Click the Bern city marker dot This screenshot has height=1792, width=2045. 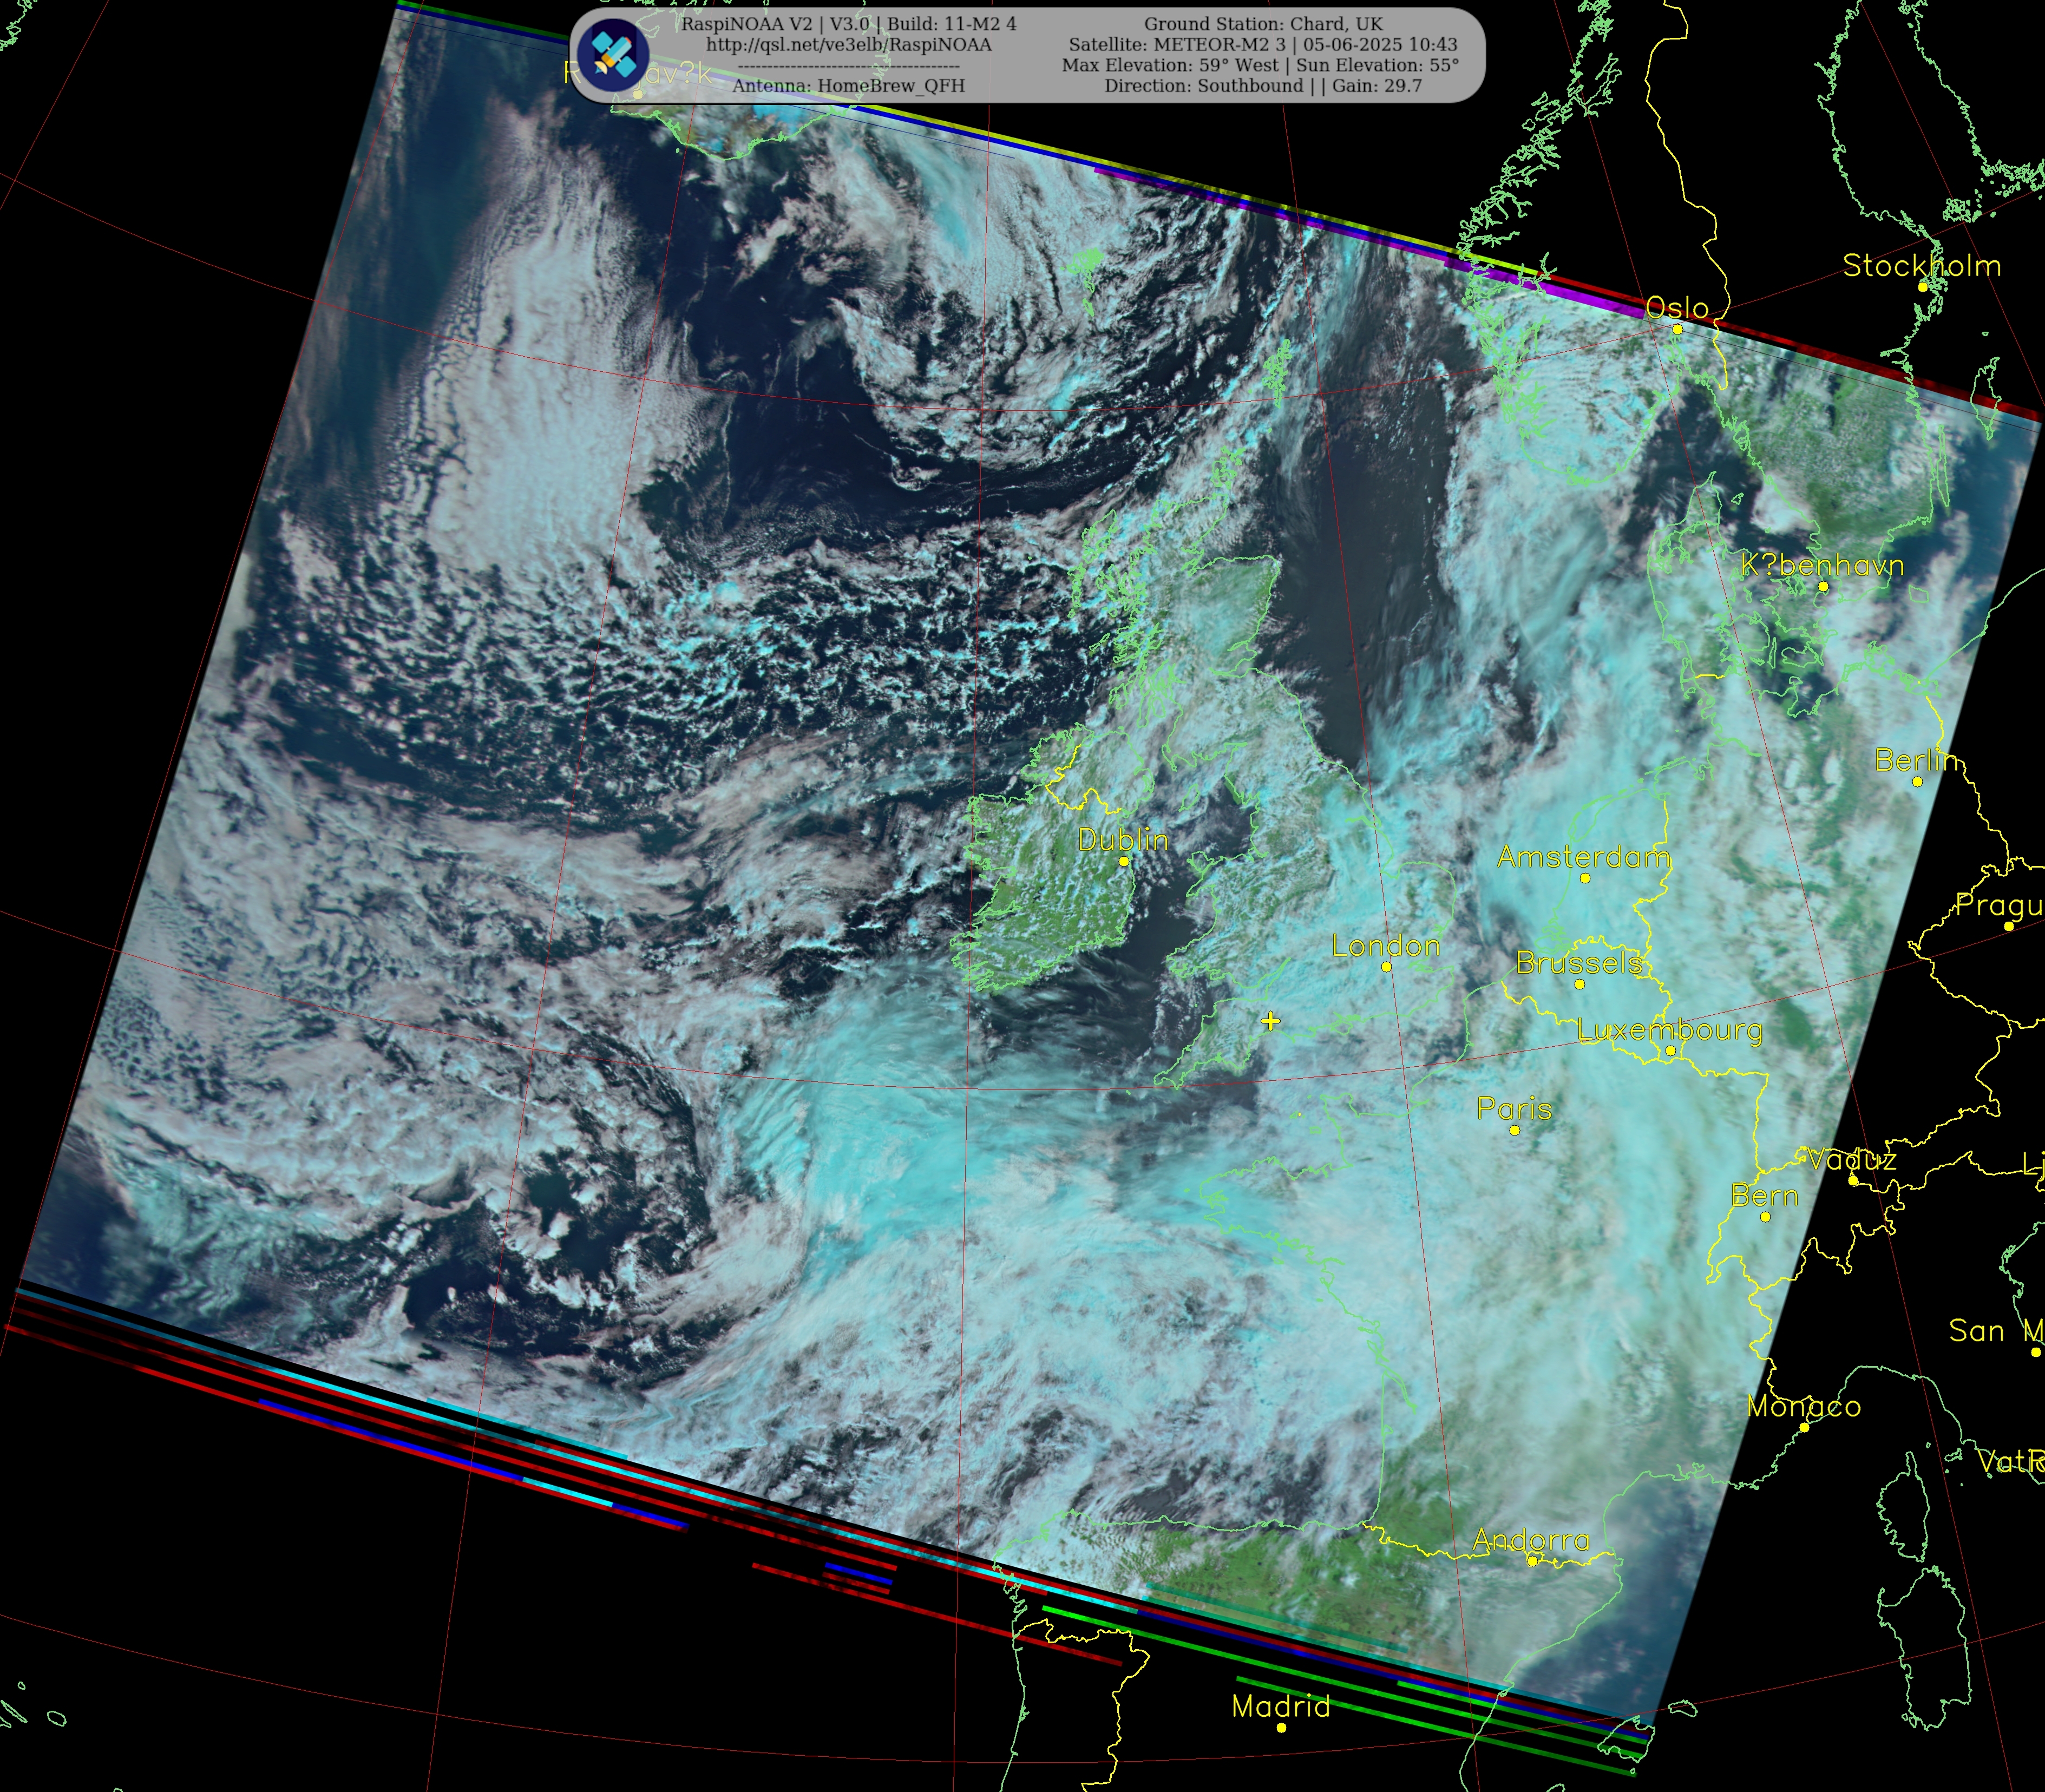(1765, 1217)
